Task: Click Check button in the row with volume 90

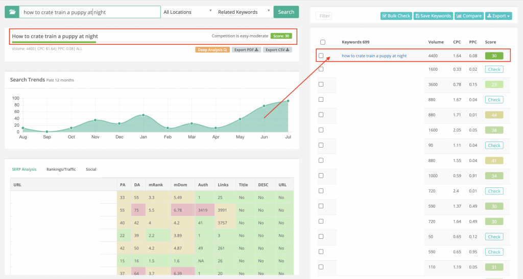Action: (494, 145)
